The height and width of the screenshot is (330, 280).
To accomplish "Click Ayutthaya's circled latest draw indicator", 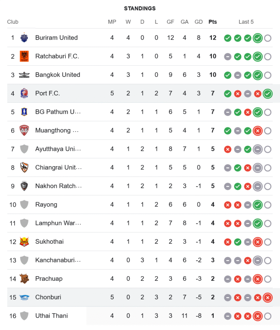I will pyautogui.click(x=258, y=149).
